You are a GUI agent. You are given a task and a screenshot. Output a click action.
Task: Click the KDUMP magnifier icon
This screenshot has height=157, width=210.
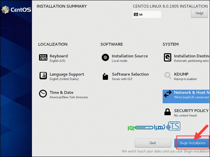pos(168,76)
